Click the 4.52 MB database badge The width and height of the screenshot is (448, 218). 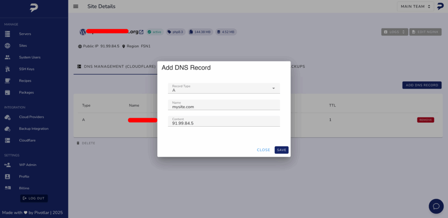[226, 32]
